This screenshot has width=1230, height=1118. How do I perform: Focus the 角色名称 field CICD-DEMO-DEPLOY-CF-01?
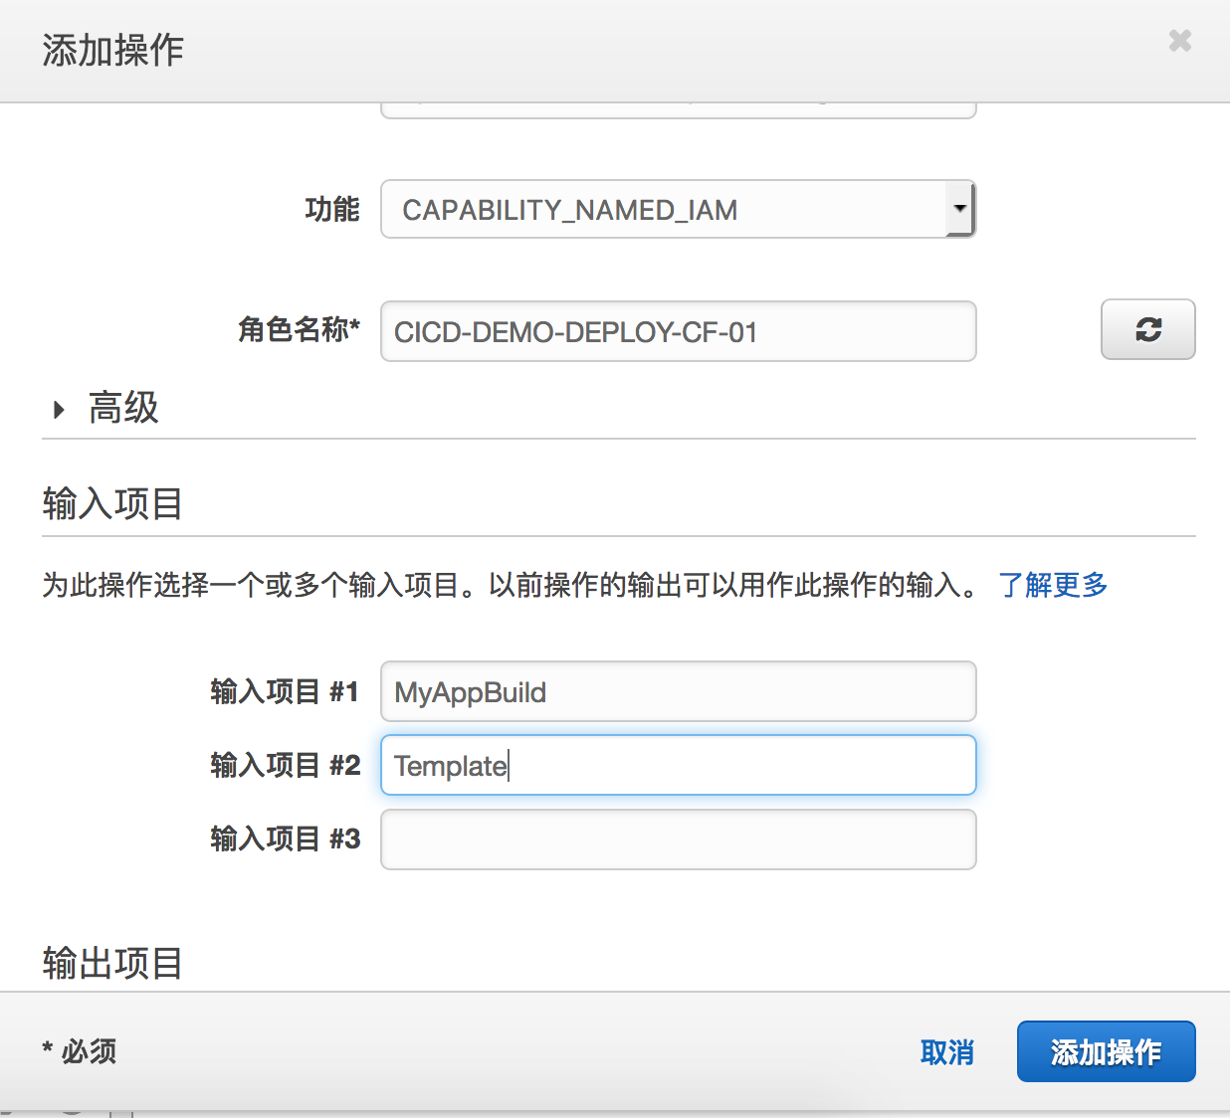point(677,331)
